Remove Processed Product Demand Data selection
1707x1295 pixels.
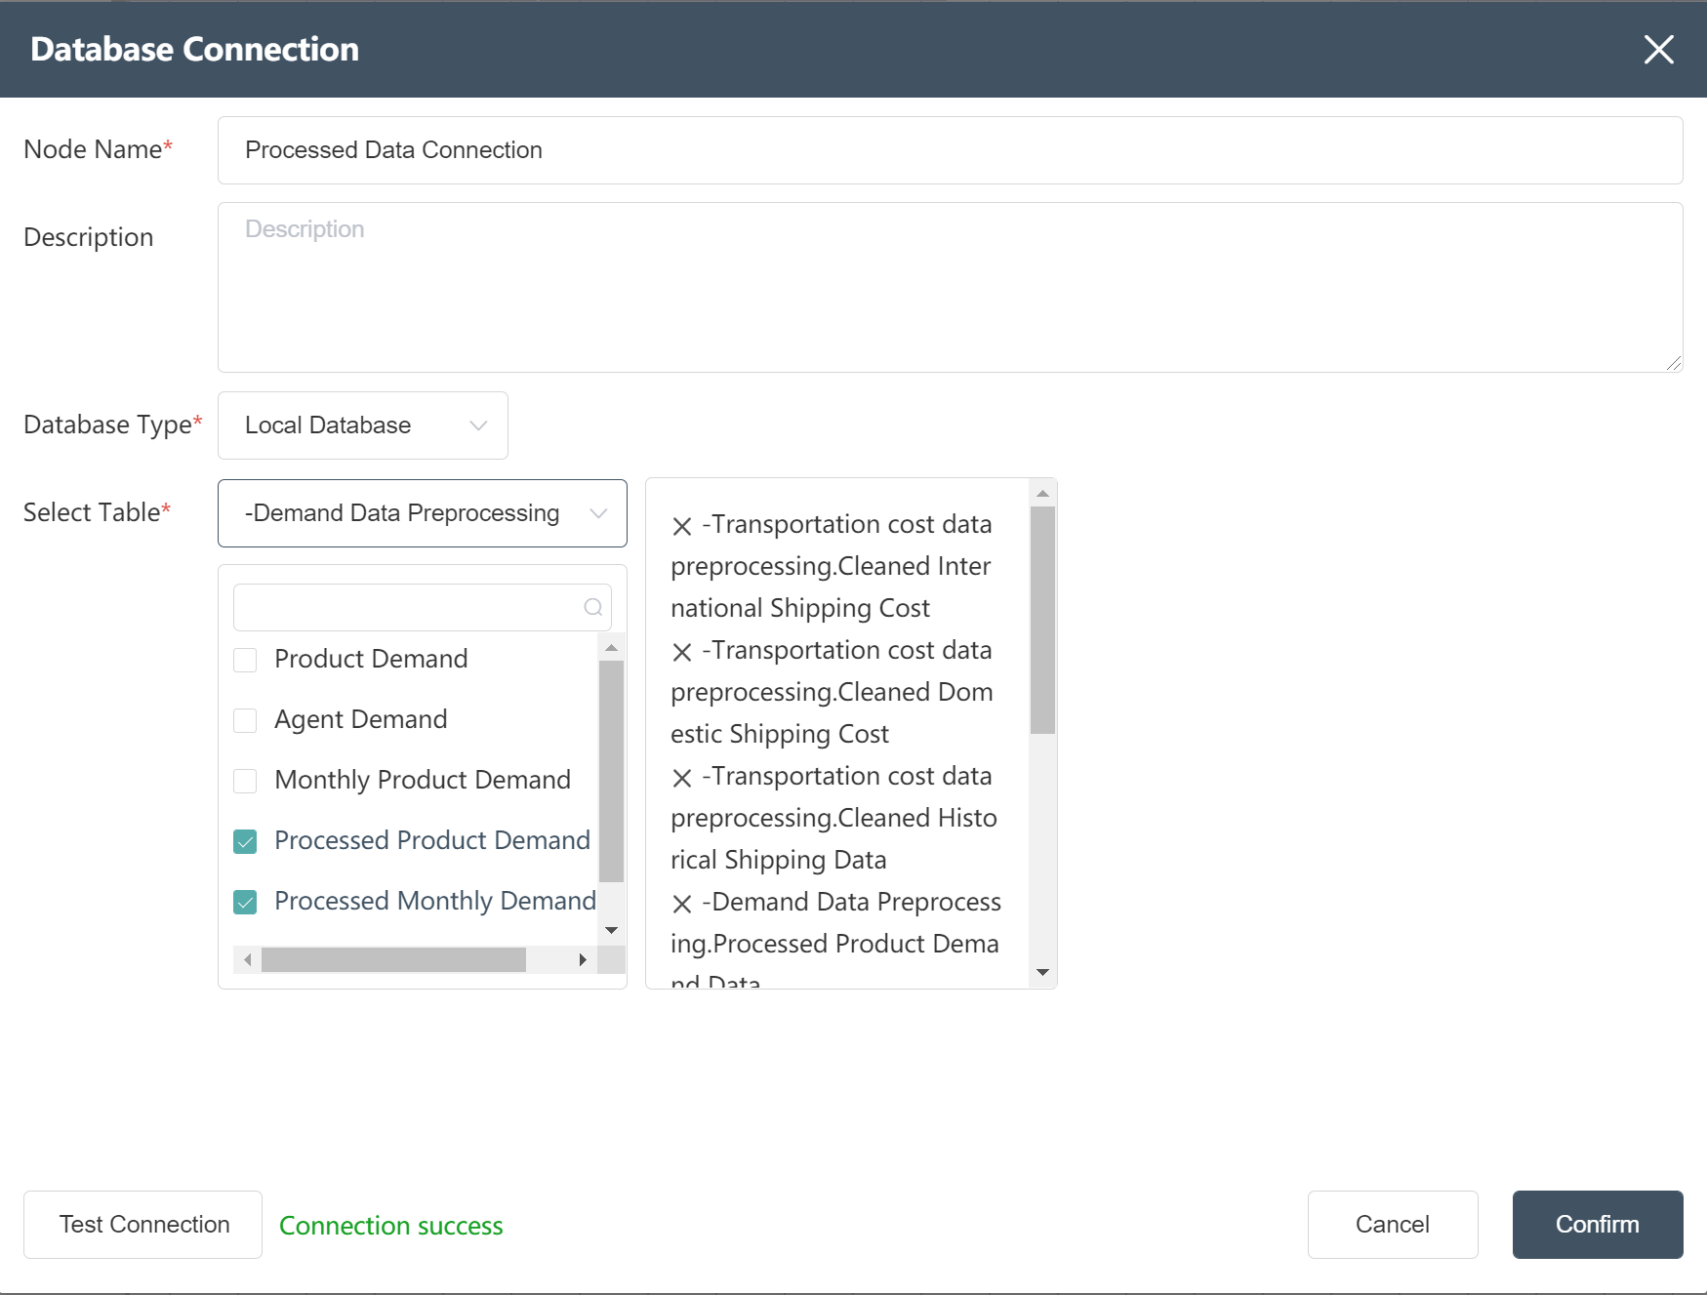click(682, 904)
